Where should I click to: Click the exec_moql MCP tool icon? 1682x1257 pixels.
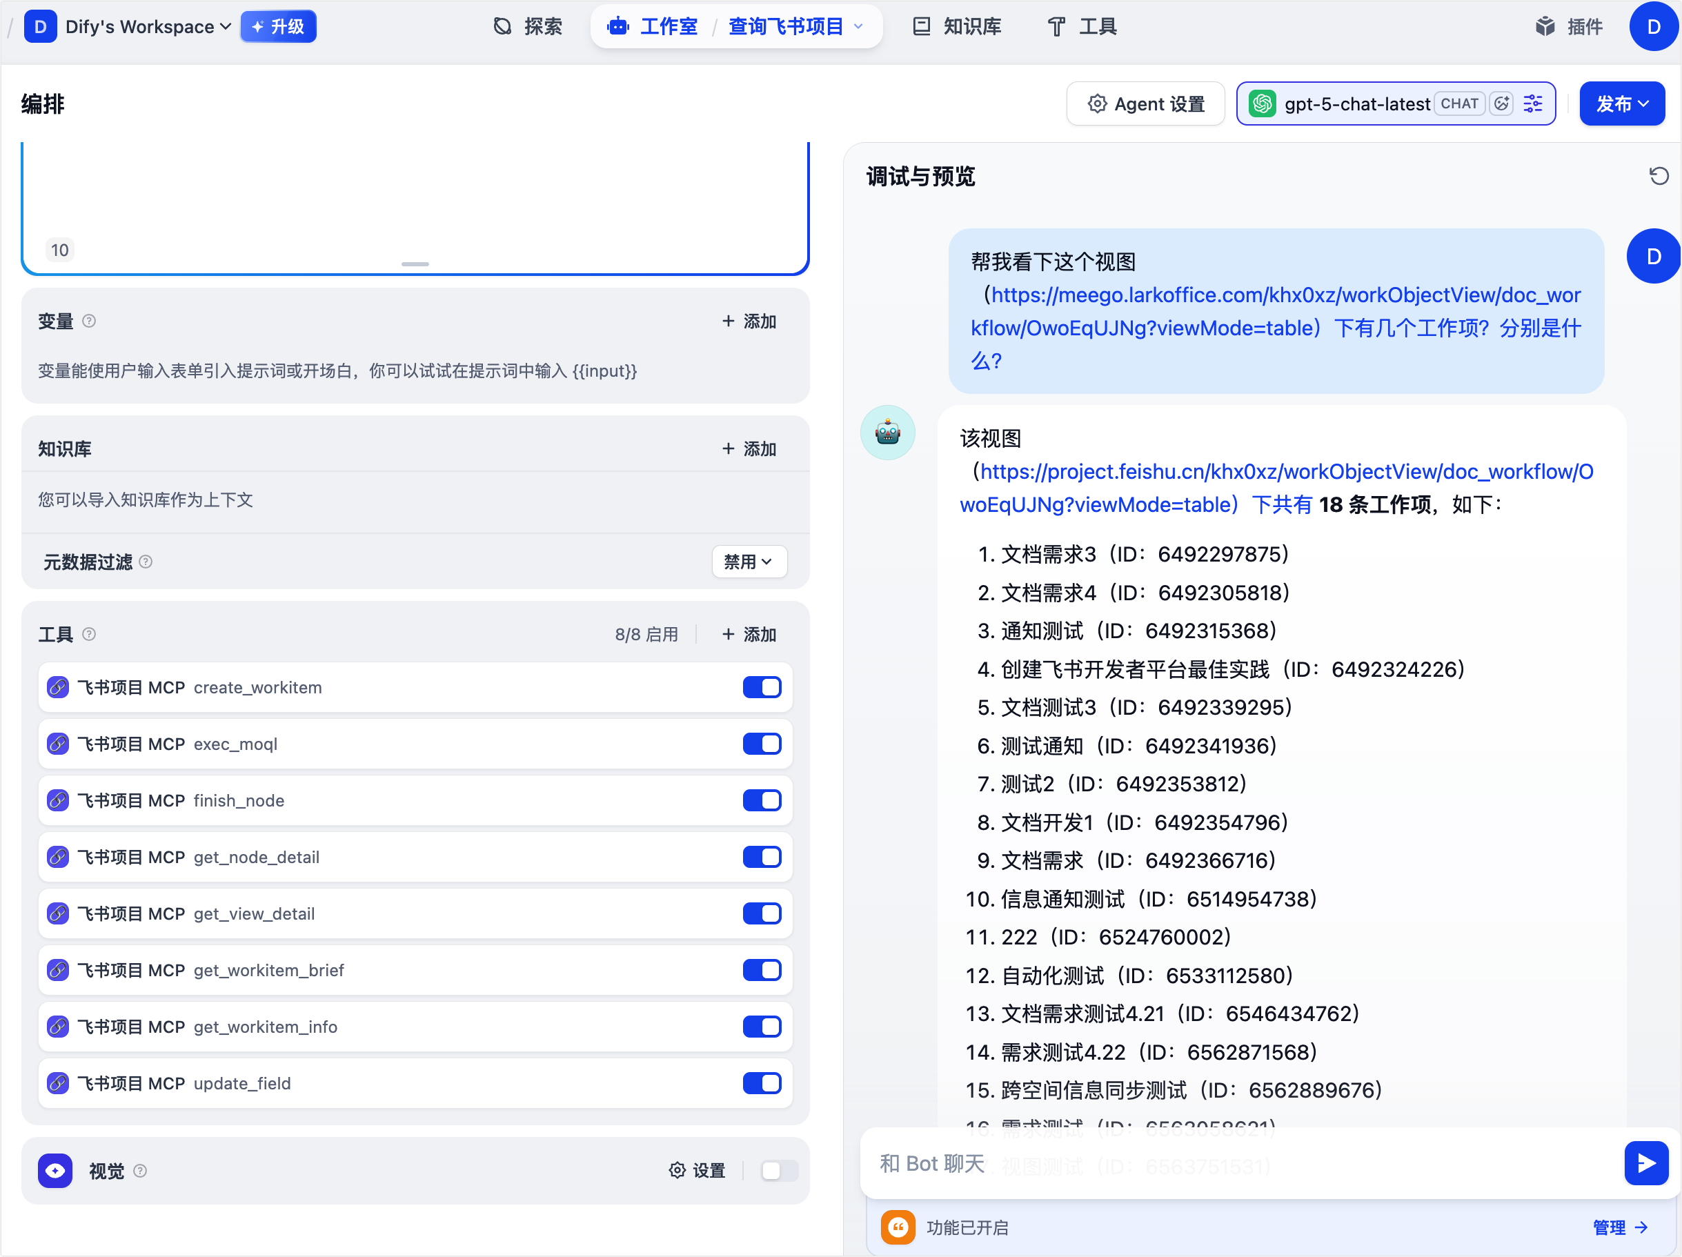click(x=58, y=744)
